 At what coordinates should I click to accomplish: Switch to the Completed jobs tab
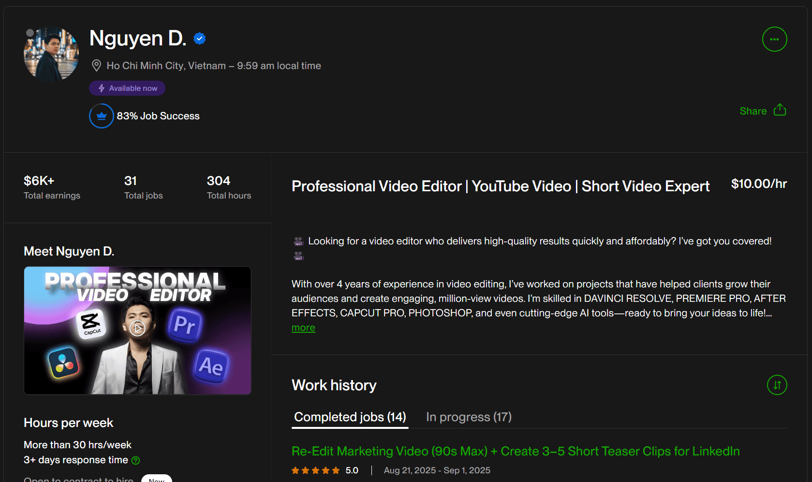coord(350,417)
